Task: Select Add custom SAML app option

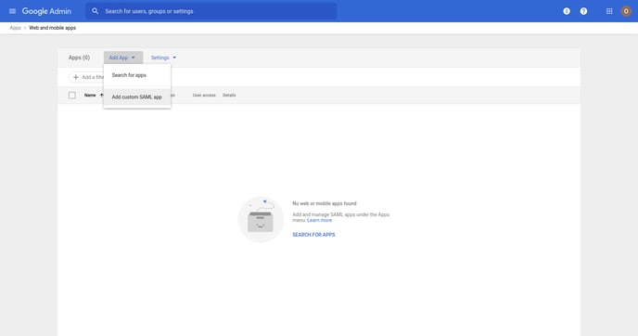Action: (x=137, y=97)
